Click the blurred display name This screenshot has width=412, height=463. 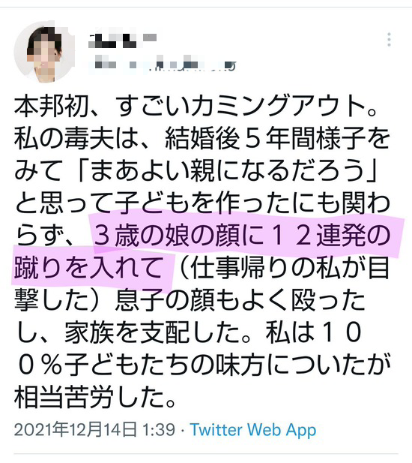coord(123,40)
